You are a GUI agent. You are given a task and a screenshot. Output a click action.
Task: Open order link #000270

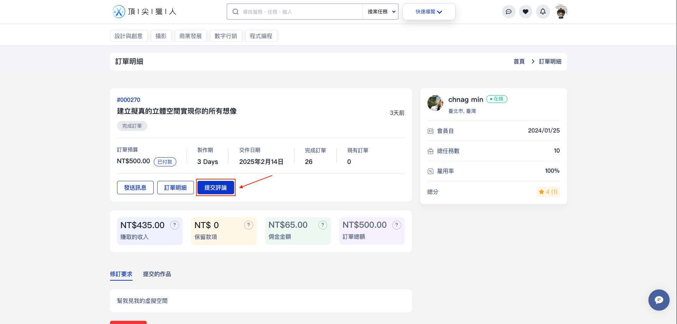pyautogui.click(x=128, y=100)
